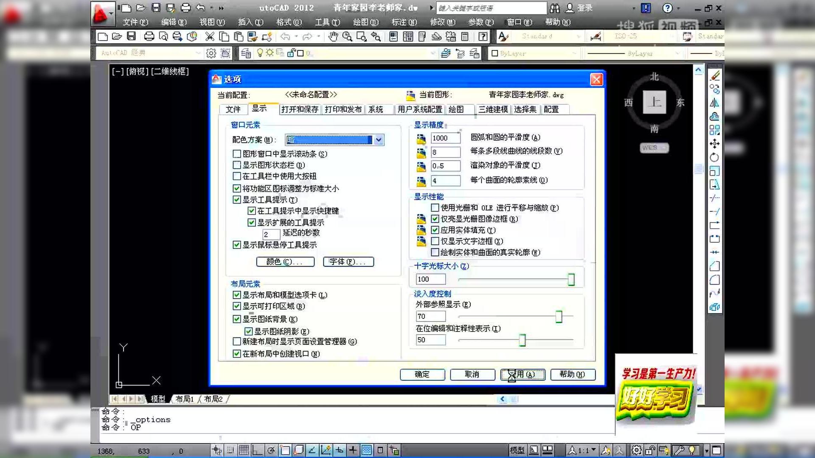Image resolution: width=815 pixels, height=458 pixels.
Task: Disable 显示工具提示 option
Action: click(237, 199)
